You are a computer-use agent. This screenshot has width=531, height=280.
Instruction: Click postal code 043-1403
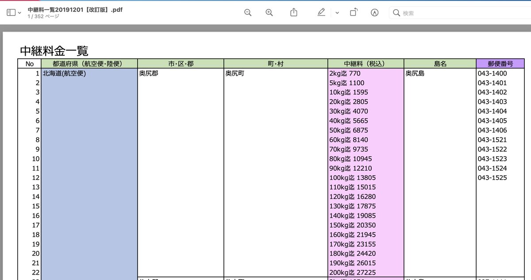point(493,102)
